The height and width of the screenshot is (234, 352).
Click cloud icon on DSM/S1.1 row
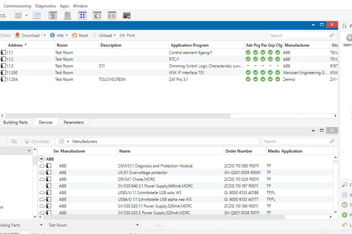[x=42, y=166]
